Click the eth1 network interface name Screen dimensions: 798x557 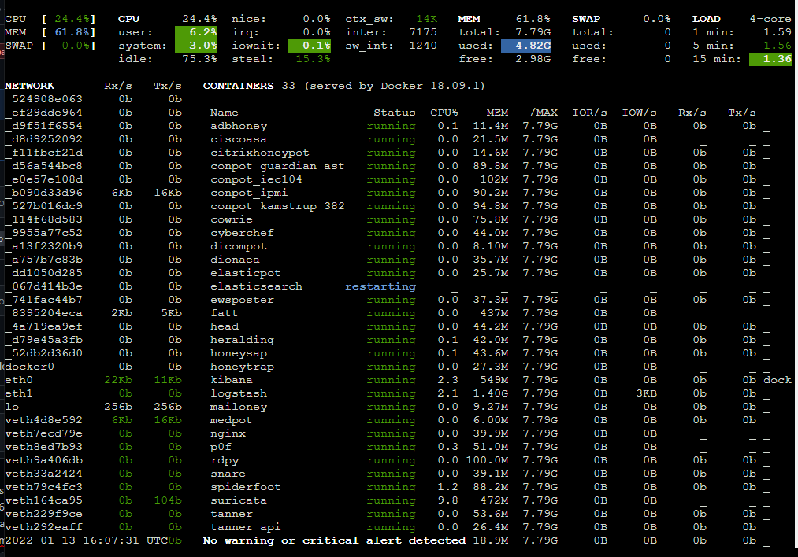tap(19, 393)
